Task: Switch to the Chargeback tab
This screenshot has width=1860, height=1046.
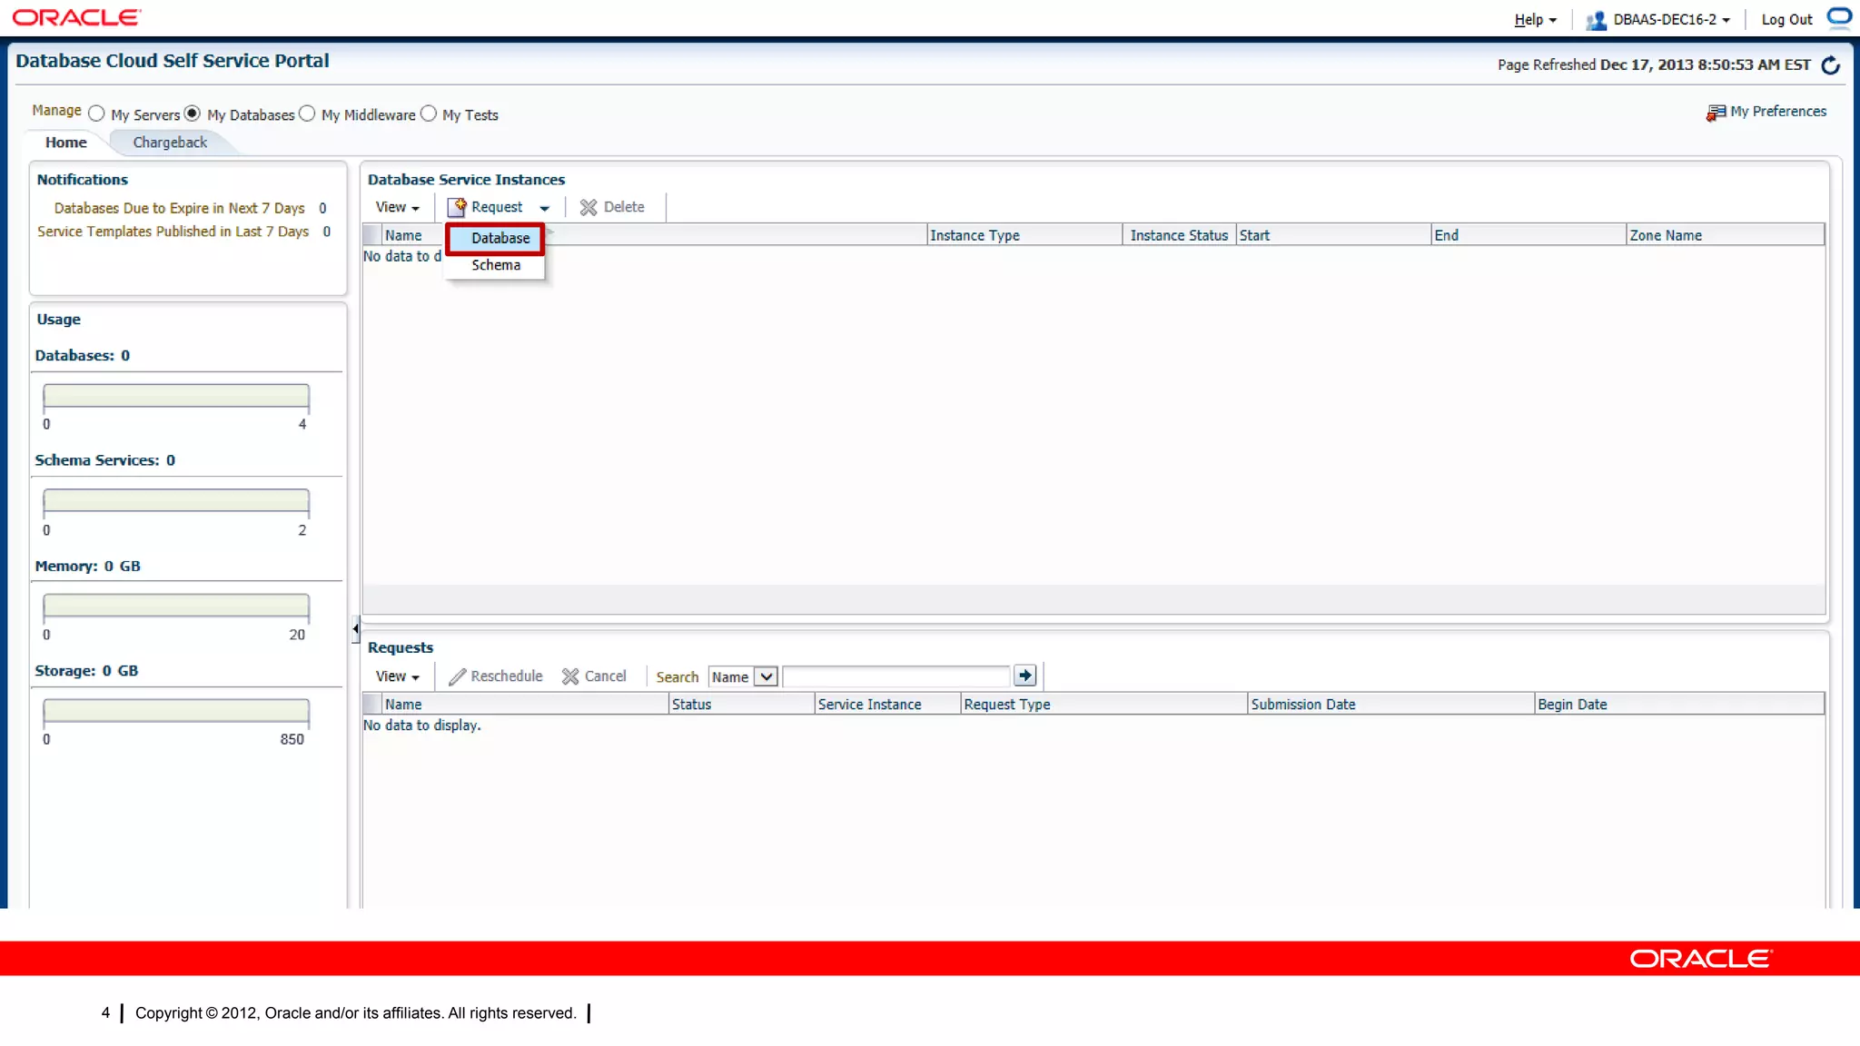Action: coord(170,143)
